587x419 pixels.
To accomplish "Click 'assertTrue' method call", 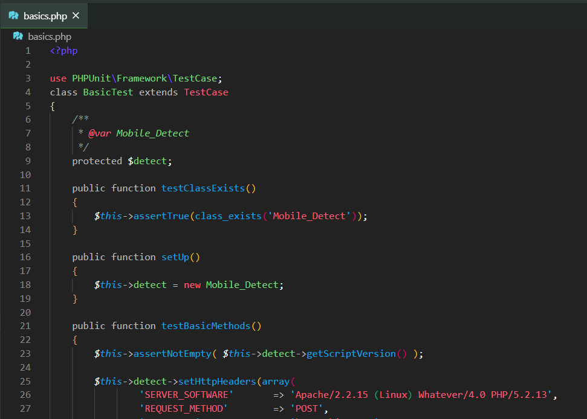I will point(161,216).
